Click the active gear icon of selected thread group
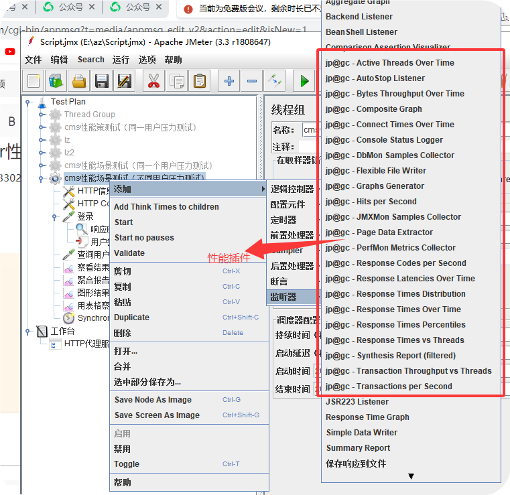Viewport: 510px width, 495px height. (56, 178)
